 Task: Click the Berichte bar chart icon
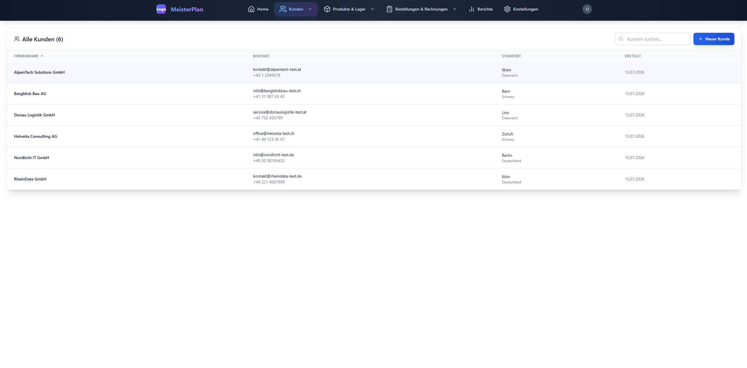pos(471,9)
